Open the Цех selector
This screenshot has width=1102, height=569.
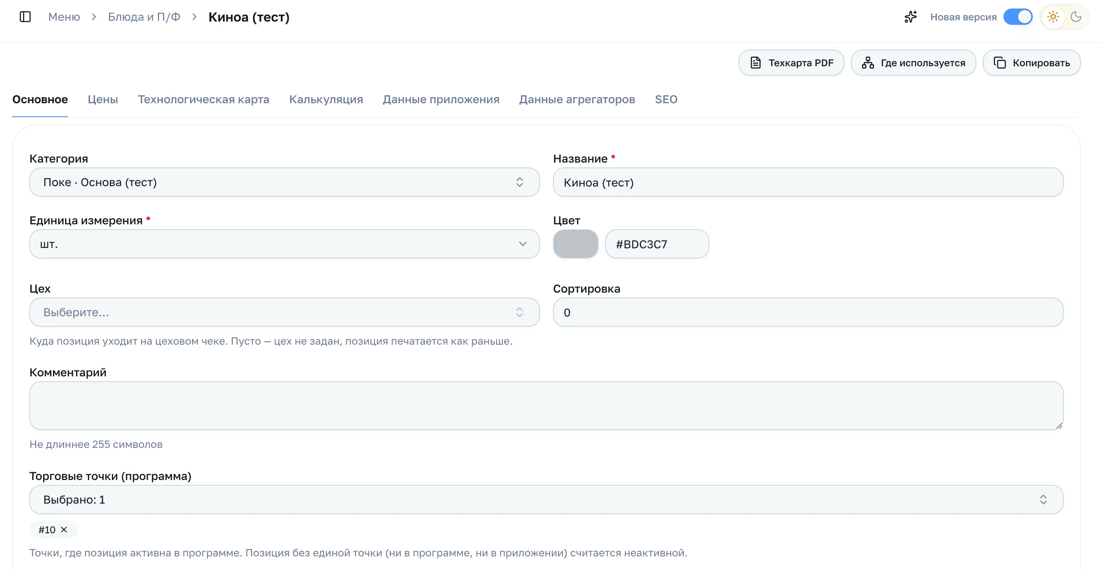point(284,312)
